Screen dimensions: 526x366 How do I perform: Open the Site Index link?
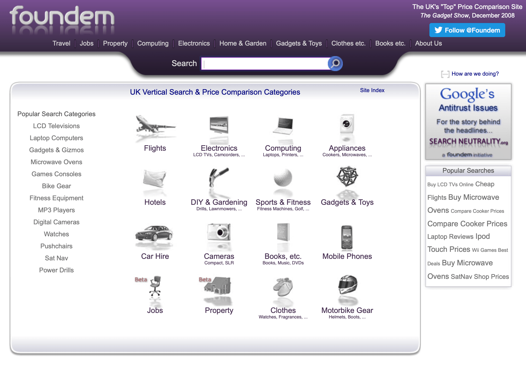pyautogui.click(x=372, y=90)
